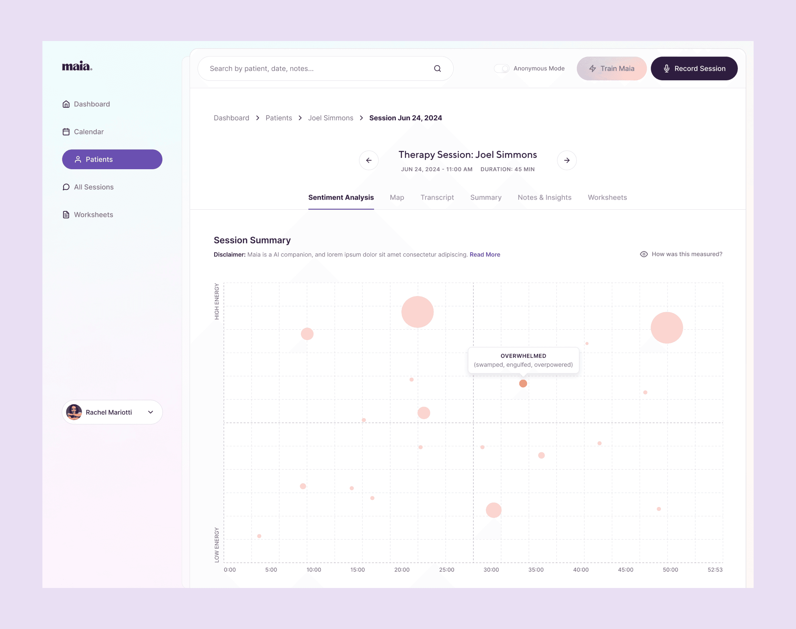This screenshot has width=796, height=629.
Task: Open the Notes & Insights tab
Action: point(544,197)
